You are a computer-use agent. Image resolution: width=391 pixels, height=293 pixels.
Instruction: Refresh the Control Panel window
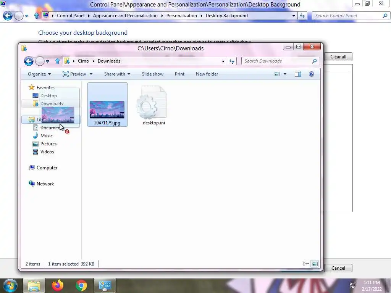click(x=302, y=16)
